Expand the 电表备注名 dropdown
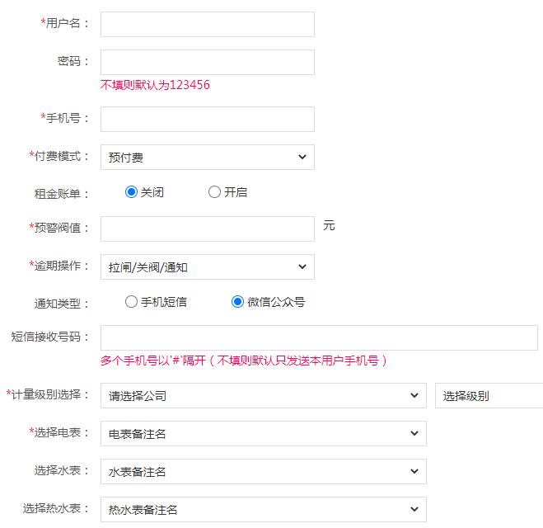This screenshot has width=543, height=528. [x=263, y=433]
